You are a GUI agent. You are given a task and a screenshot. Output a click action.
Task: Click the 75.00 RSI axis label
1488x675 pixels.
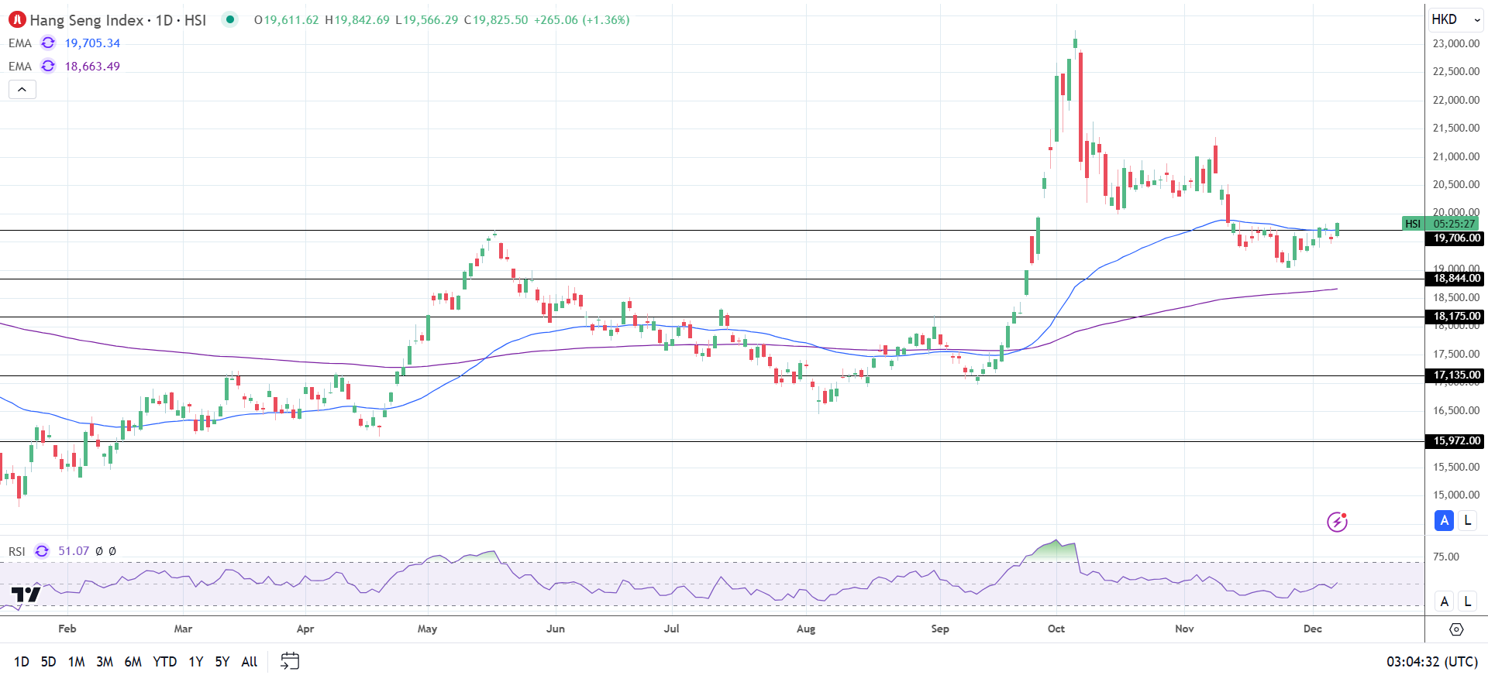(x=1446, y=557)
